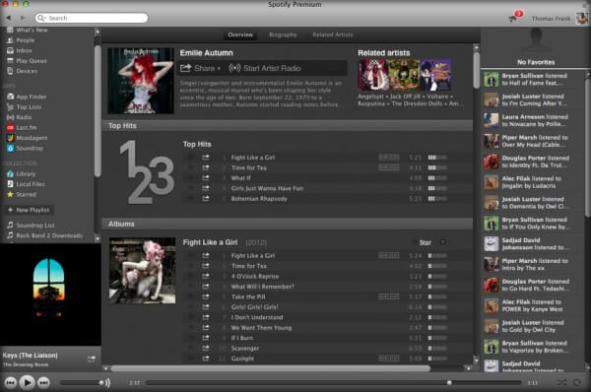Share the track Bohemian Rhapsody
This screenshot has width=591, height=392.
coord(206,199)
